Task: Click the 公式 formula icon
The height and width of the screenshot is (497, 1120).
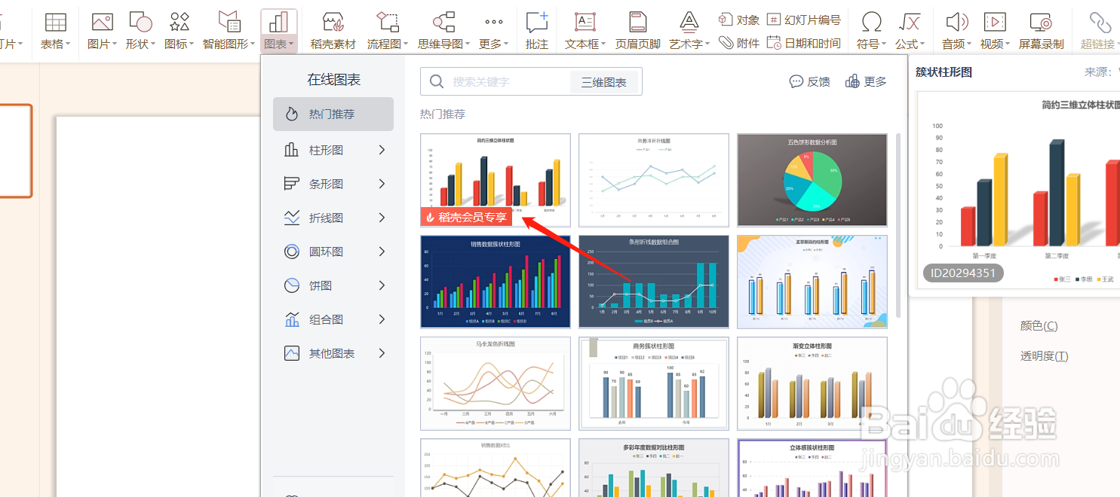Action: pos(911,22)
